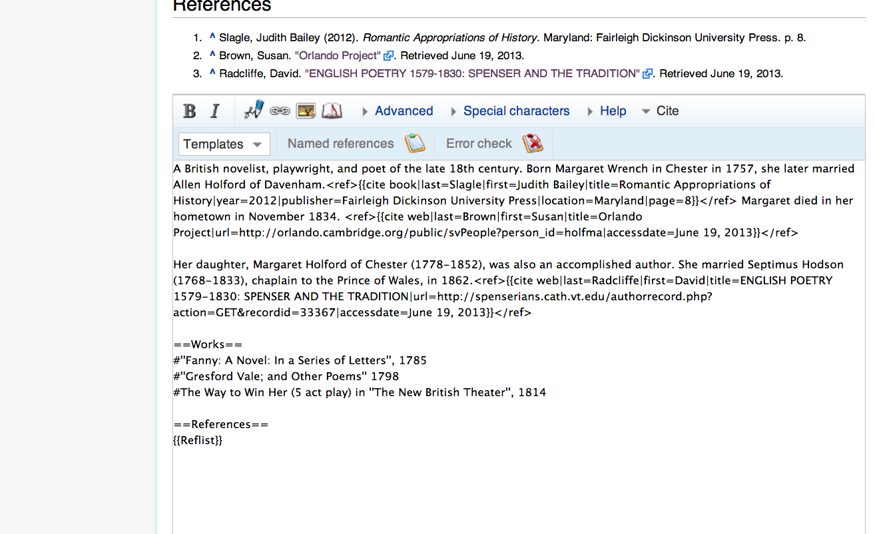Click the ==Works== heading line in editor
This screenshot has height=534, width=875.
208,345
